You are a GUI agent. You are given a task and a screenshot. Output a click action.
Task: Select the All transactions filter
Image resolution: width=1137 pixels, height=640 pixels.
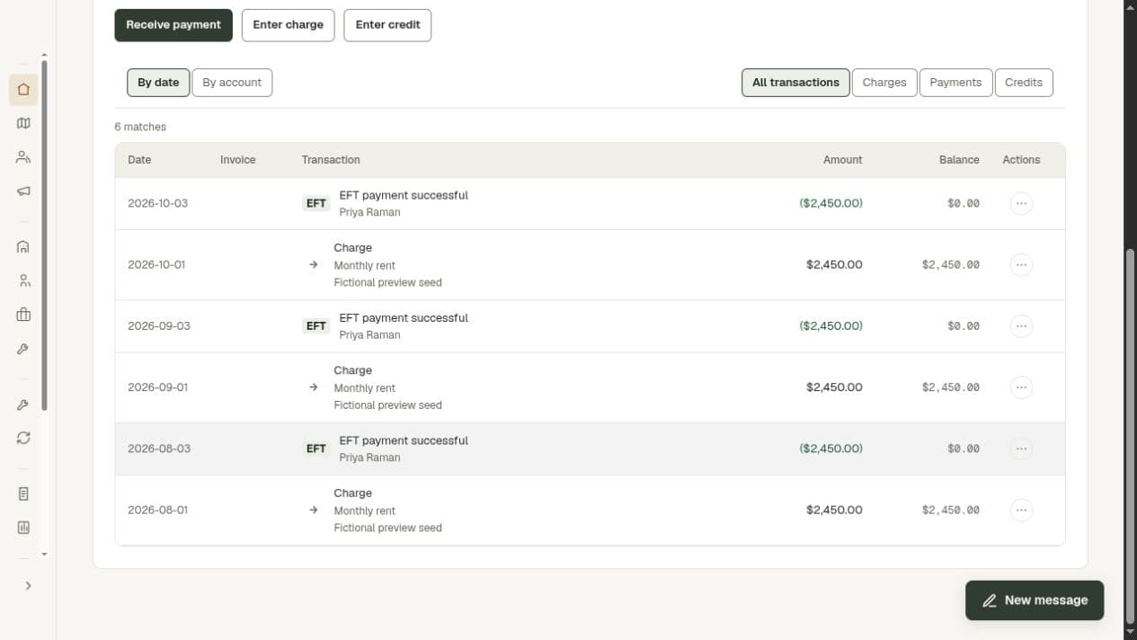(x=795, y=83)
